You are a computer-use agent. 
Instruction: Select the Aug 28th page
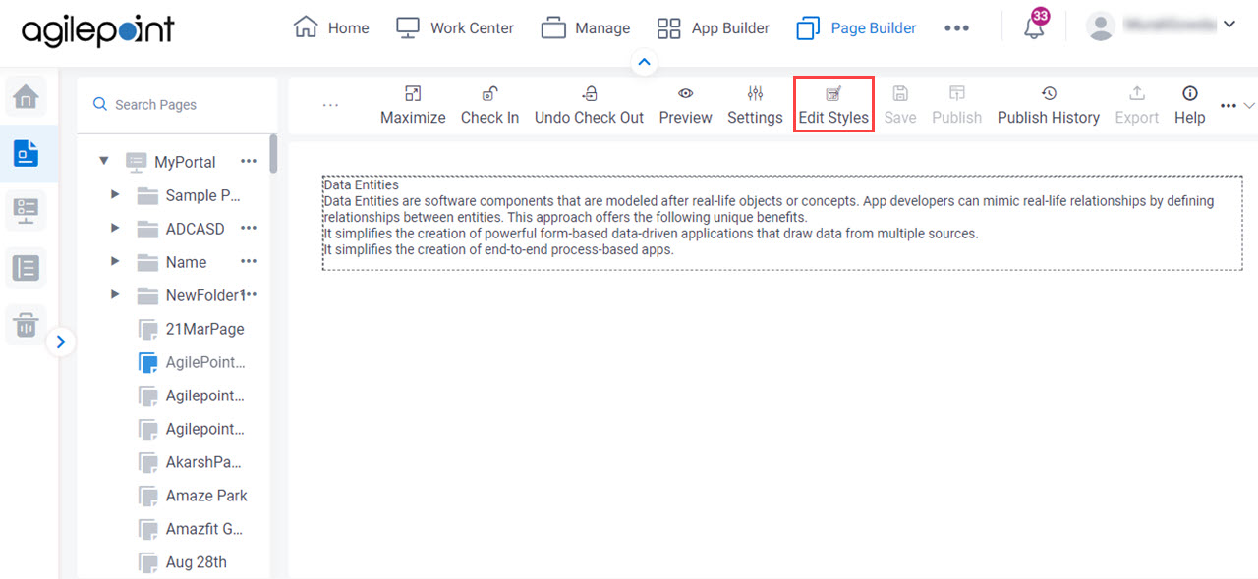coord(196,562)
